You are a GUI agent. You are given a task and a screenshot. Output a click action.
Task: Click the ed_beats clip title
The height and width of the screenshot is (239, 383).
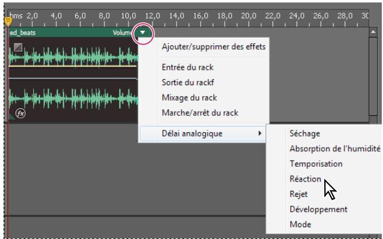point(22,33)
